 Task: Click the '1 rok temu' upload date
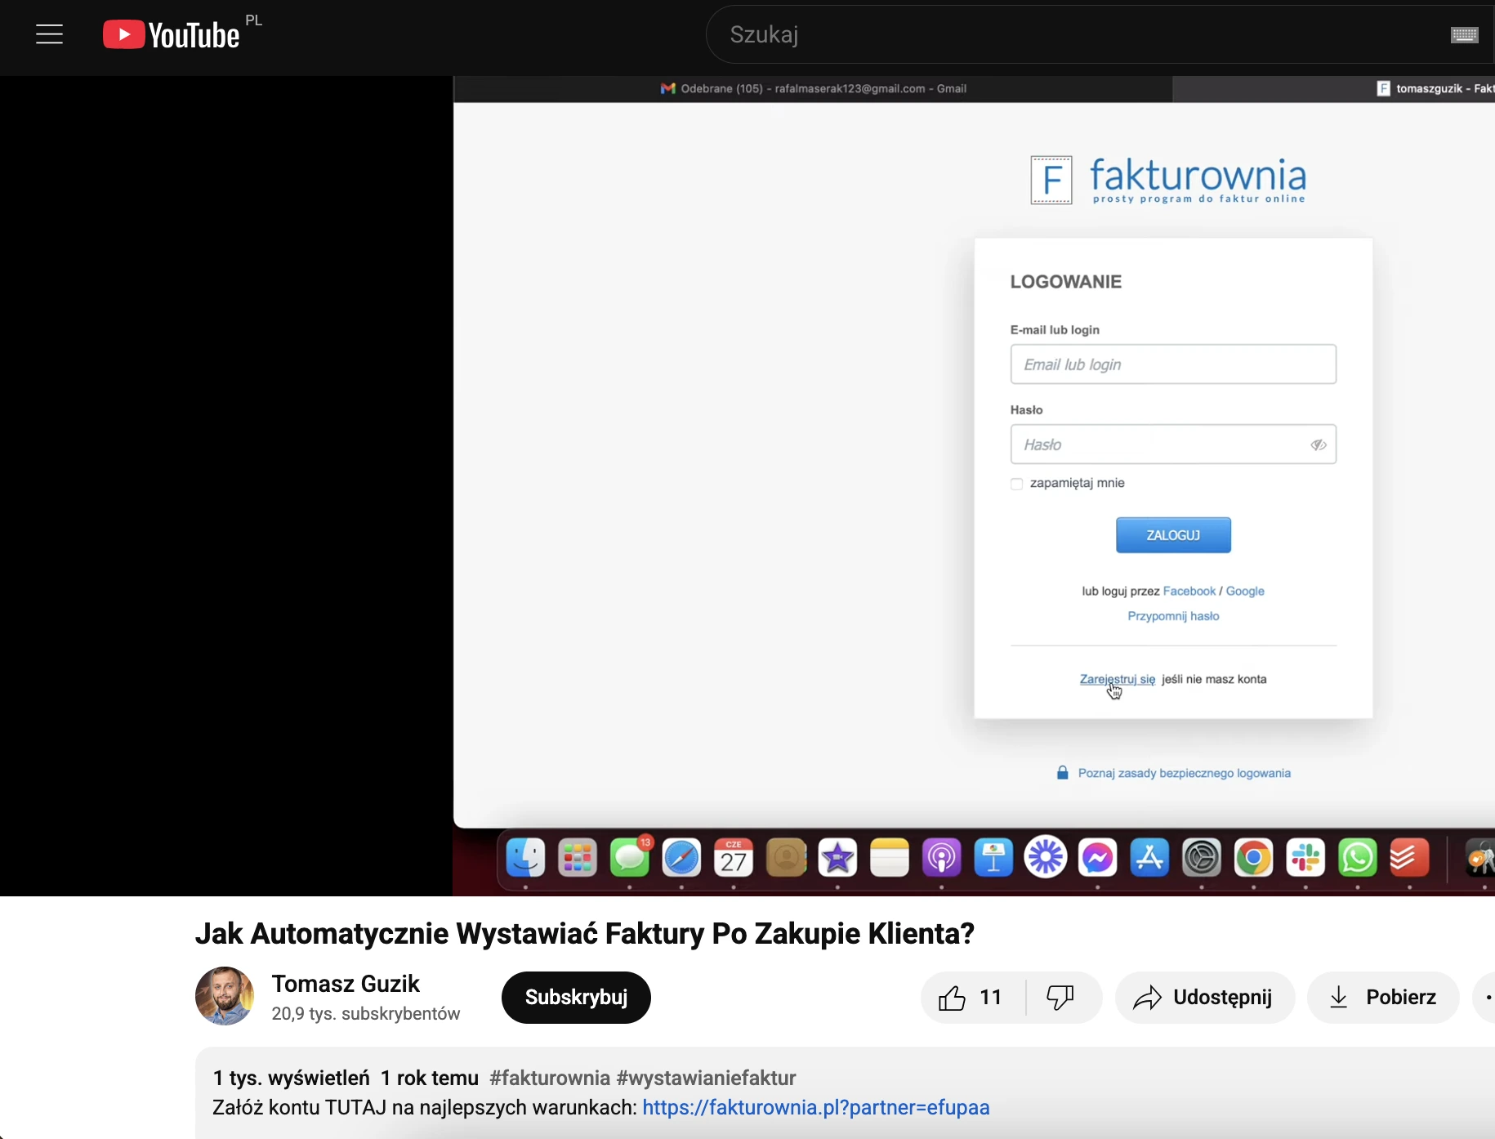[430, 1078]
